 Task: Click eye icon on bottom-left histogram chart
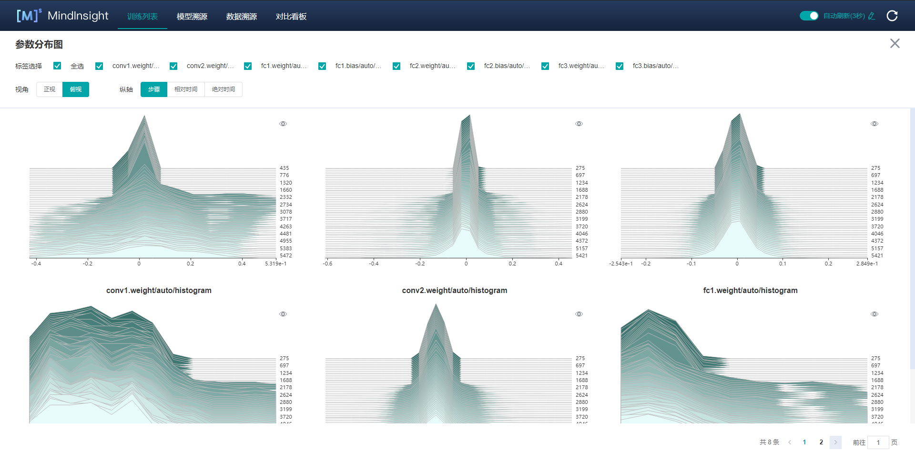pos(283,314)
